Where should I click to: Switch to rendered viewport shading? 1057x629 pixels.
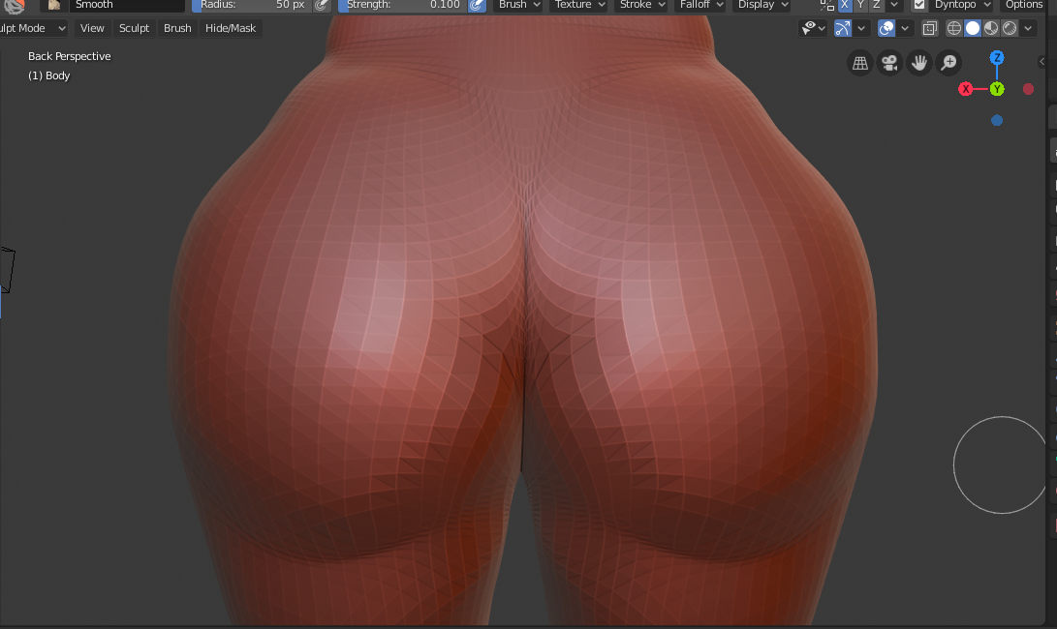pyautogui.click(x=1009, y=28)
